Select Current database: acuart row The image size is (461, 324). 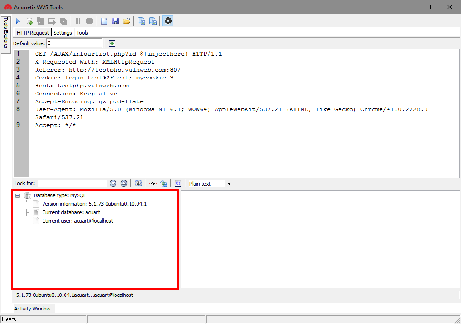coord(71,212)
